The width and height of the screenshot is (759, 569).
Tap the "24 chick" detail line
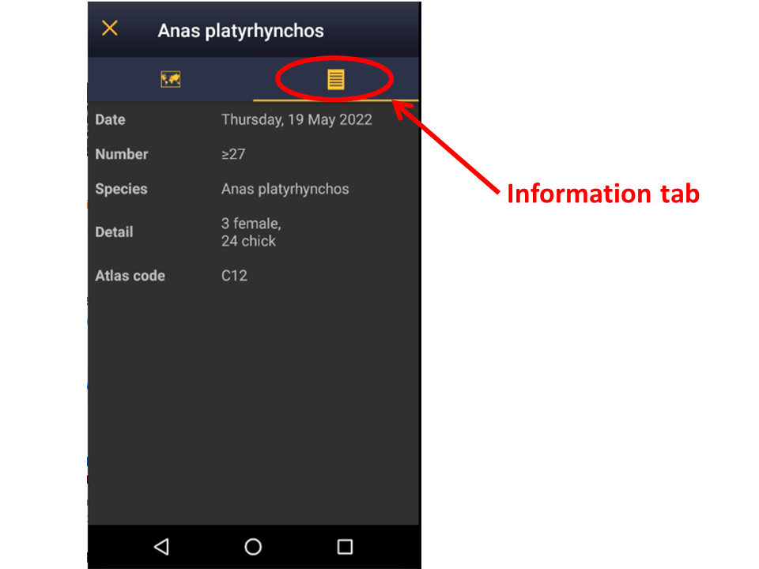click(248, 241)
